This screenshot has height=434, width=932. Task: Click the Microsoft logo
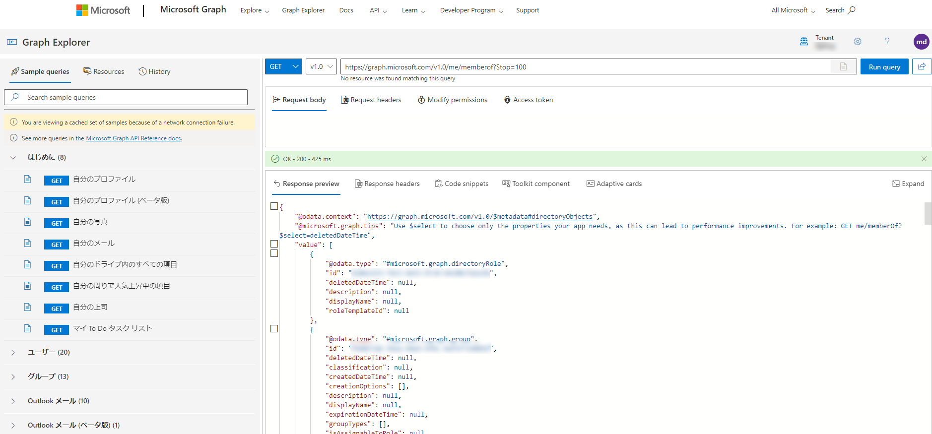[103, 10]
